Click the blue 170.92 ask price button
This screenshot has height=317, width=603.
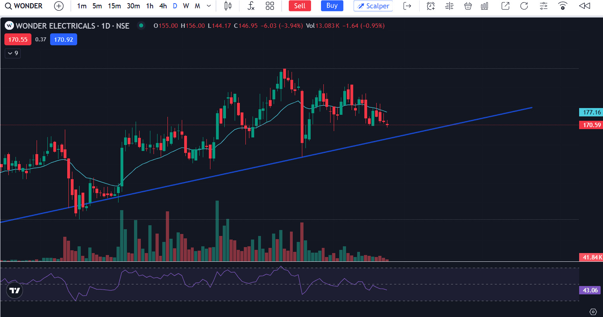(64, 40)
